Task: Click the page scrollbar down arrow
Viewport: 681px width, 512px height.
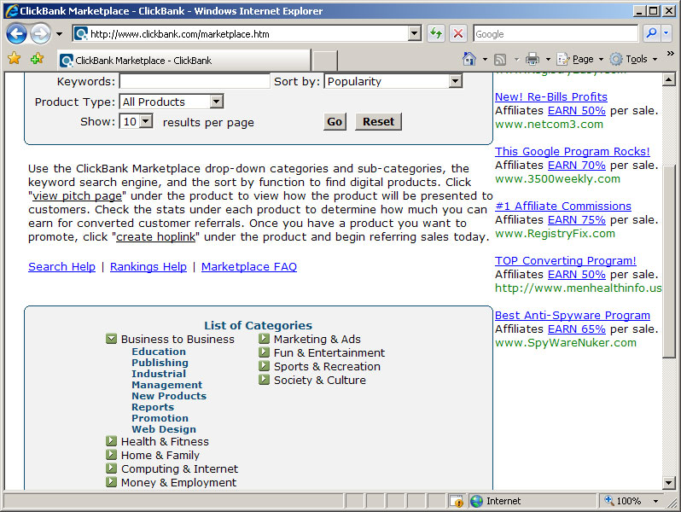Action: 669,482
